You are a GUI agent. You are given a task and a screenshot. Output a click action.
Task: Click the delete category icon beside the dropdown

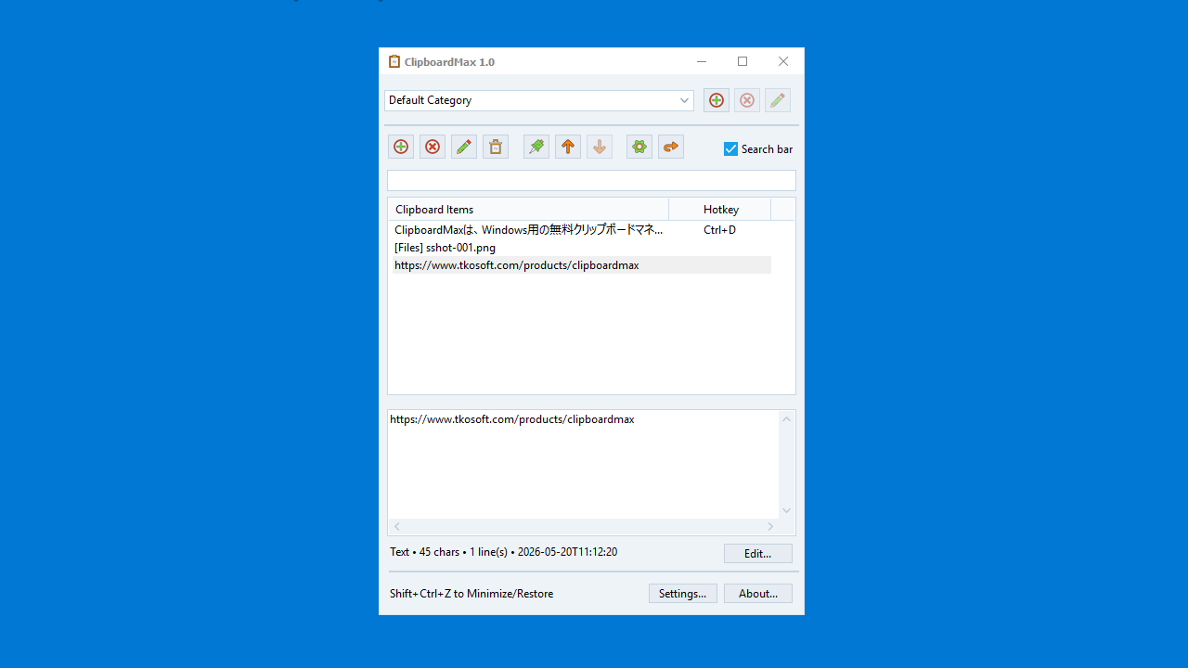(x=747, y=100)
